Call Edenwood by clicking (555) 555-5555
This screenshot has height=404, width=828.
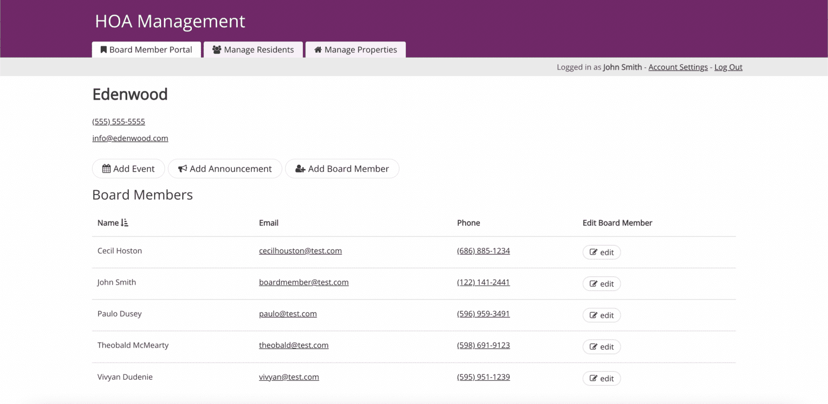click(118, 121)
